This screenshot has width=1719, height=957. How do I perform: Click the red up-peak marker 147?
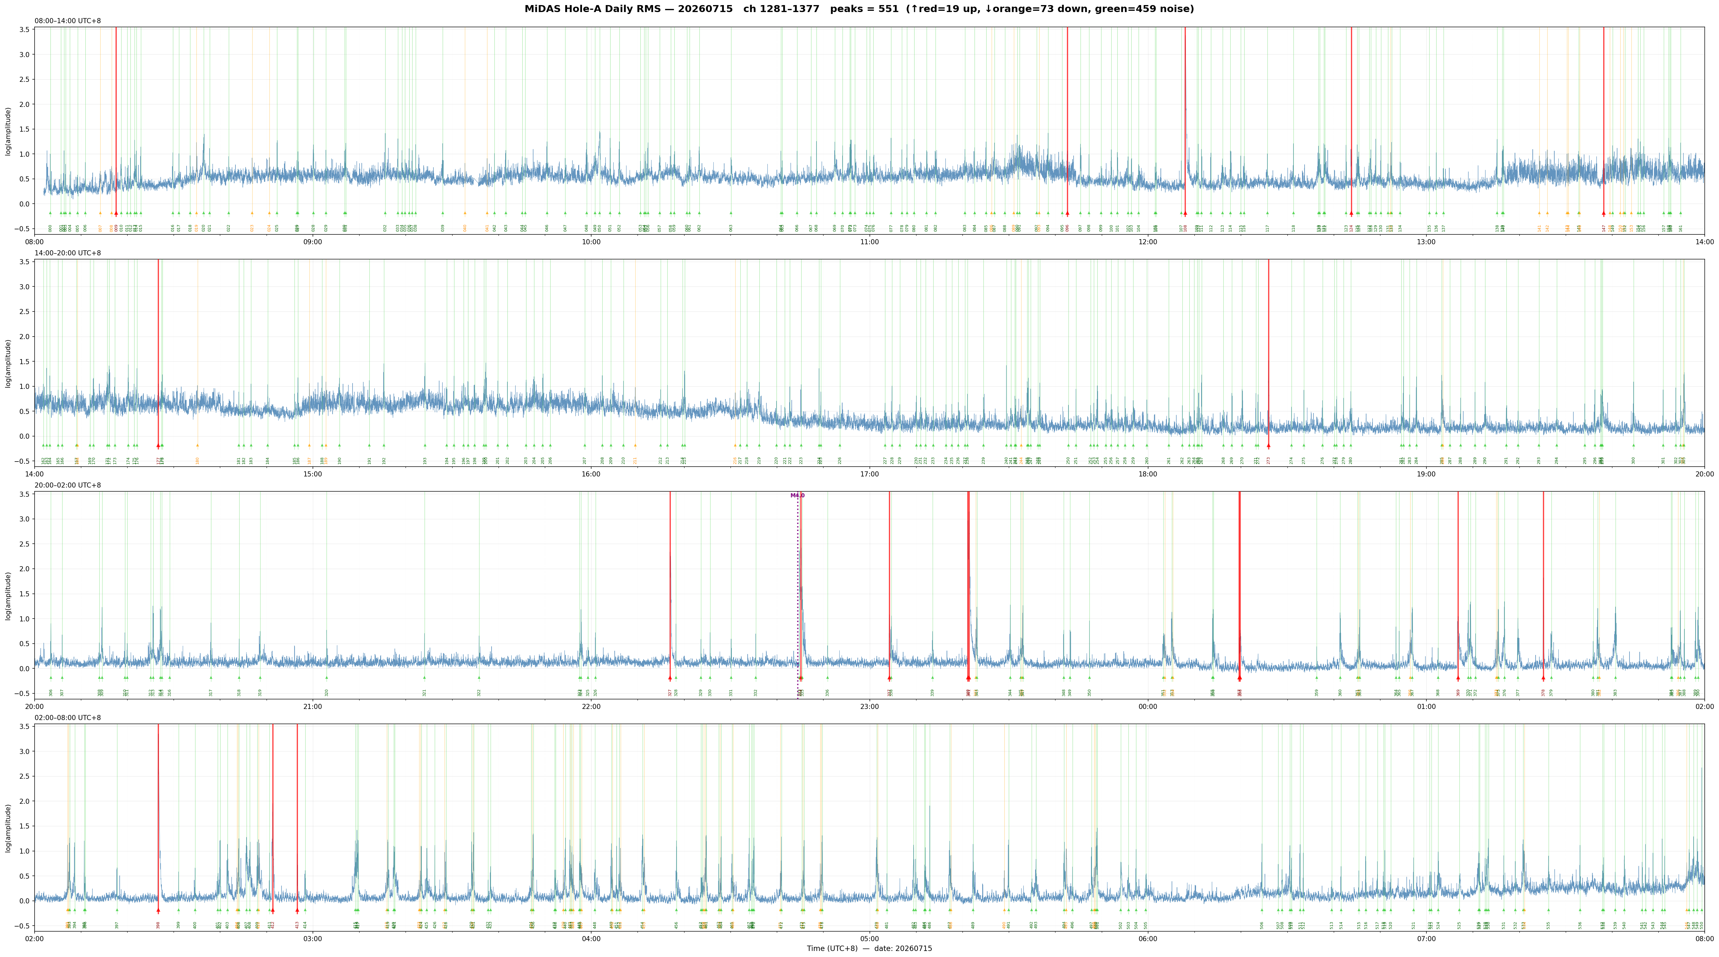pyautogui.click(x=1603, y=213)
